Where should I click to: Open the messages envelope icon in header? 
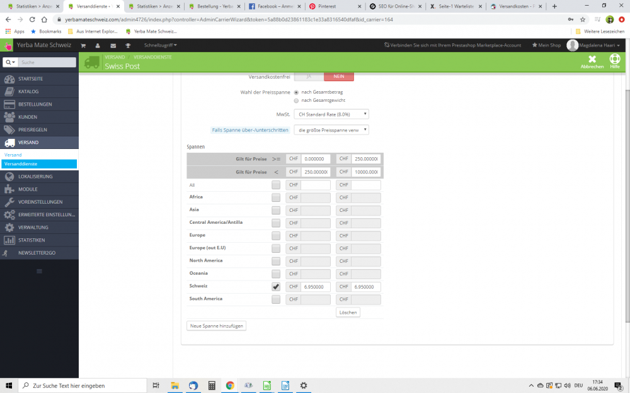113,46
